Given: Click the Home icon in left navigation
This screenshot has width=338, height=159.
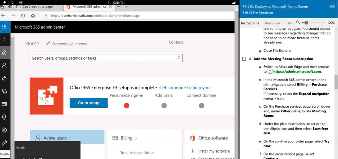Looking at the screenshot, I should coord(4,52).
